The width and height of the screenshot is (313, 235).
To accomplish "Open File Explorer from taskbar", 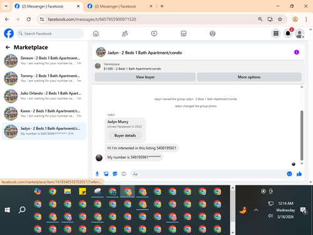I will (x=68, y=191).
